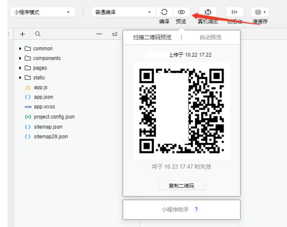Click the 复制二维码 button
This screenshot has width=287, height=227.
181,186
